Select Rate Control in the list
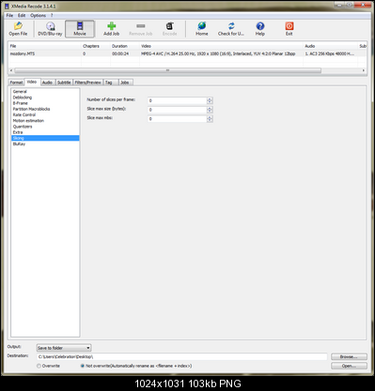The image size is (375, 391). [x=45, y=114]
